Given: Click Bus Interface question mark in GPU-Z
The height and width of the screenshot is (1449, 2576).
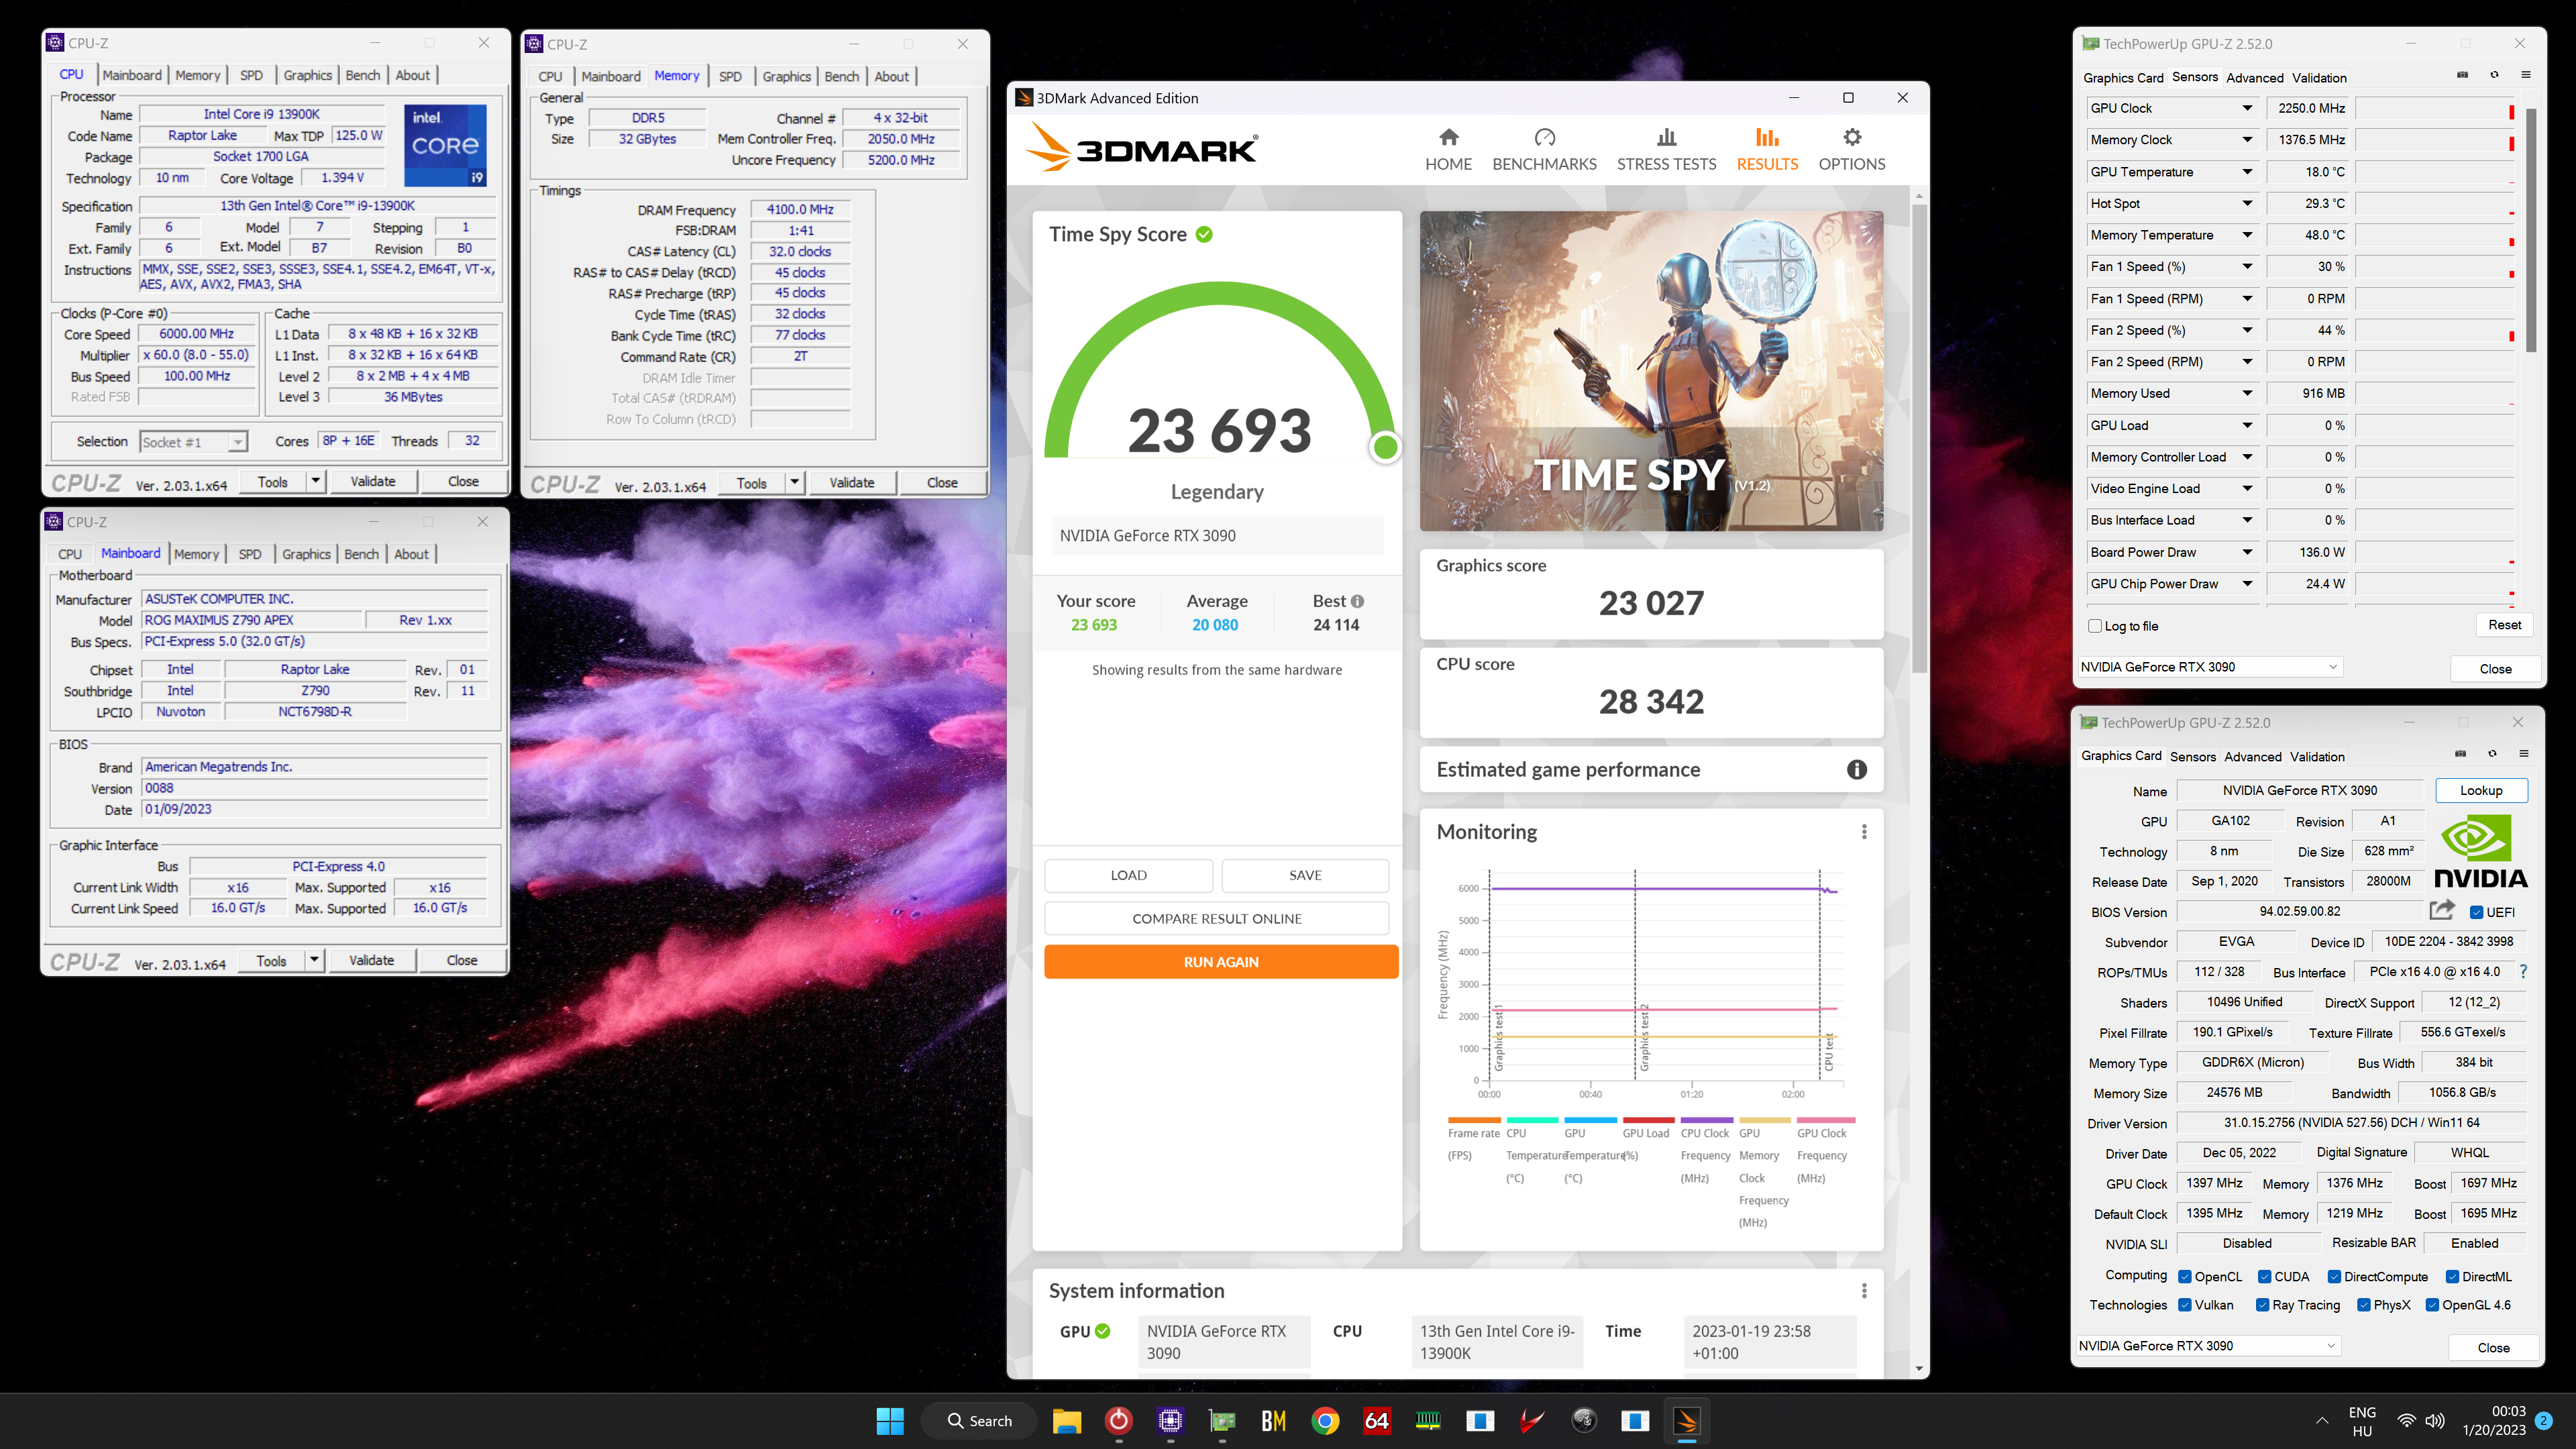Looking at the screenshot, I should click(2523, 971).
